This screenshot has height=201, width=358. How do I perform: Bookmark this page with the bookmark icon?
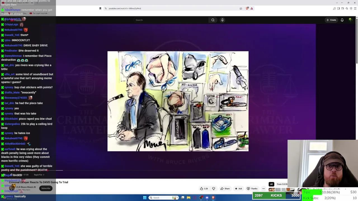click(100, 8)
